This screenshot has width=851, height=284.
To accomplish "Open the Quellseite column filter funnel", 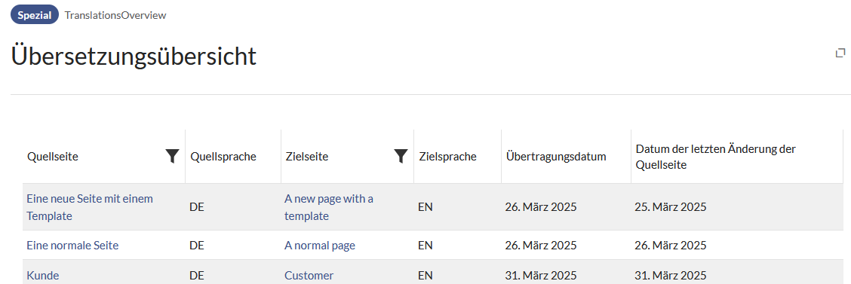I will [x=172, y=157].
